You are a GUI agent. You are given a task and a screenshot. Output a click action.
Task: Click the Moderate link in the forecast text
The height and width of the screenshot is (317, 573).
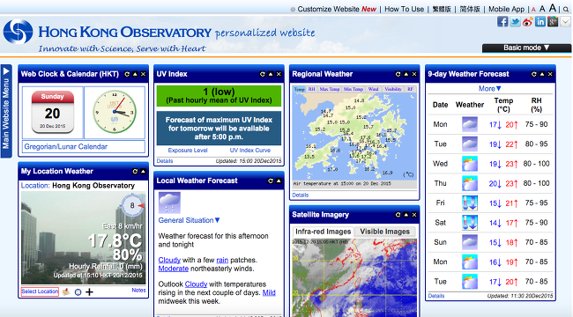[x=174, y=269]
